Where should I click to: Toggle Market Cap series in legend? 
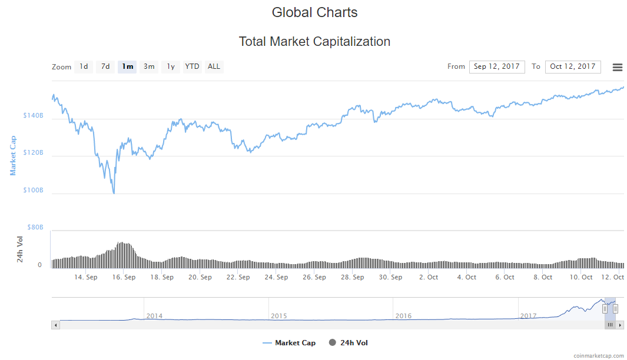coord(289,343)
